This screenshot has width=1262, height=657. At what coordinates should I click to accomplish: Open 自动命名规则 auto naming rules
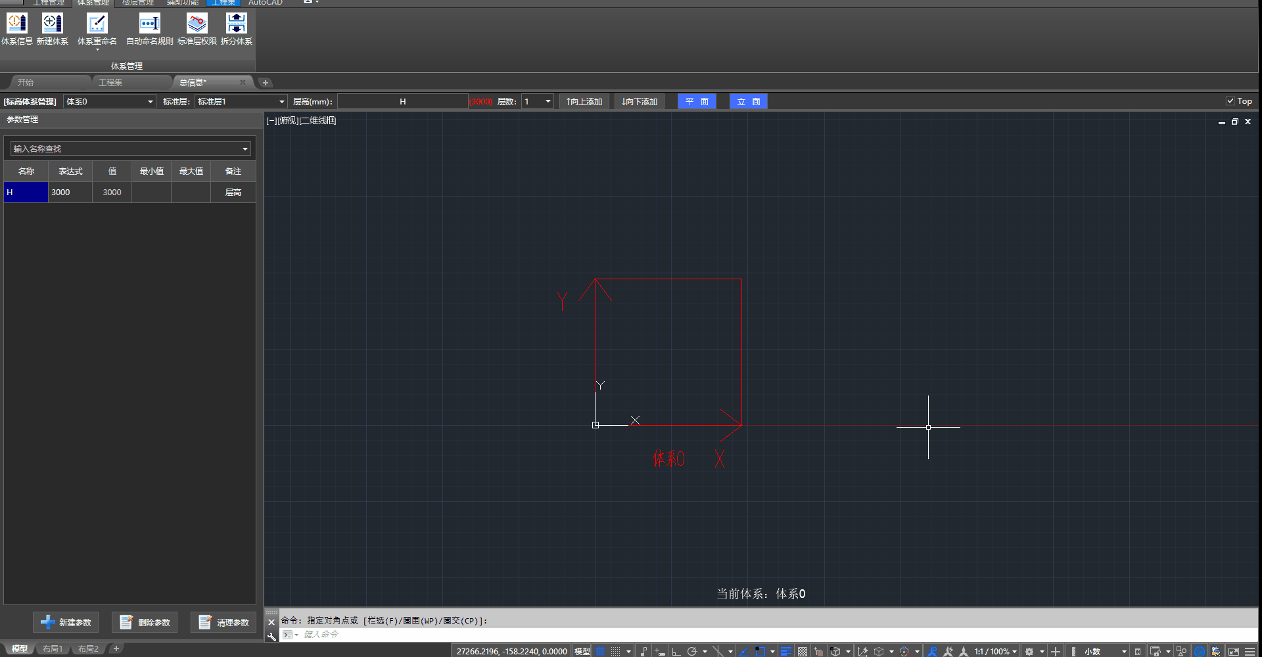(x=149, y=29)
